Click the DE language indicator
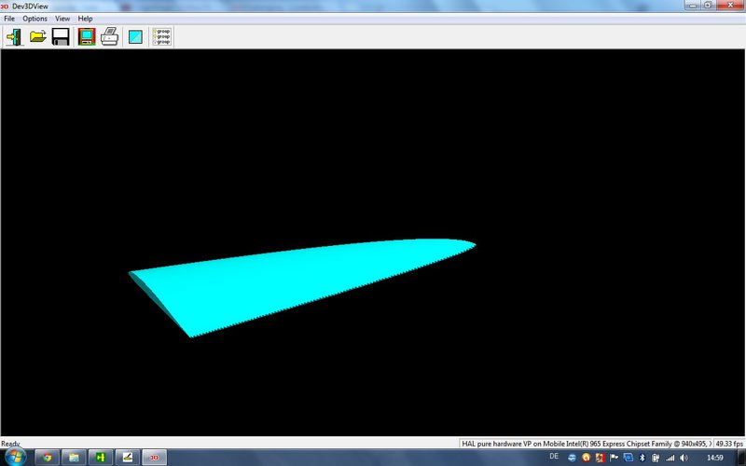Screen dimensions: 746x466 555,457
